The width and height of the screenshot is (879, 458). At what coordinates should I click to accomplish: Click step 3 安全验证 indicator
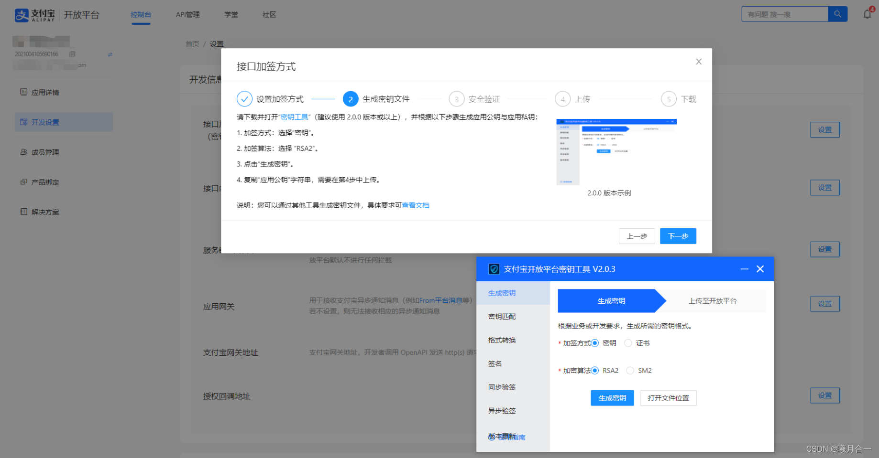coord(457,99)
